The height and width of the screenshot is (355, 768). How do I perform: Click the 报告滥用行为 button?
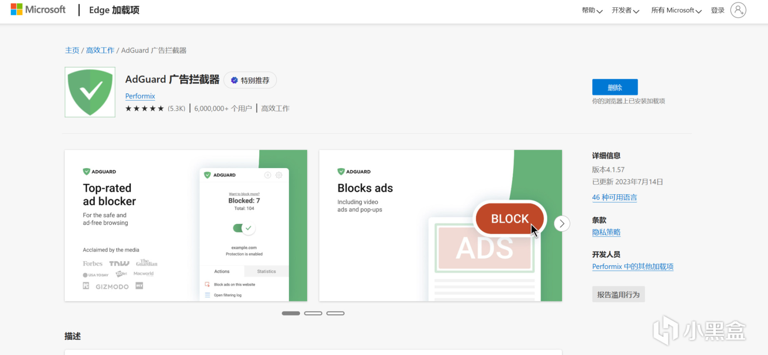pos(619,294)
